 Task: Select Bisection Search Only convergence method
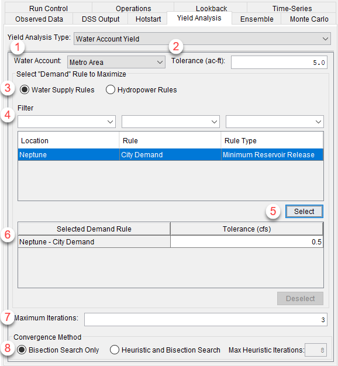pos(22,350)
